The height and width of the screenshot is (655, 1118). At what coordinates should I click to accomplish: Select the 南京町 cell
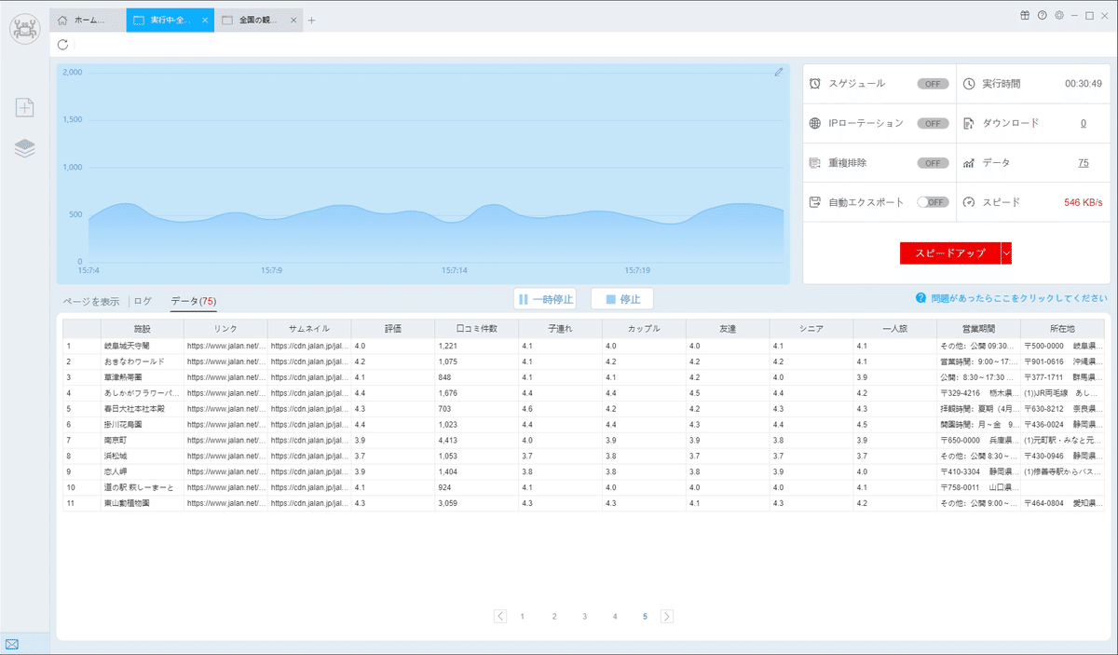(x=143, y=440)
